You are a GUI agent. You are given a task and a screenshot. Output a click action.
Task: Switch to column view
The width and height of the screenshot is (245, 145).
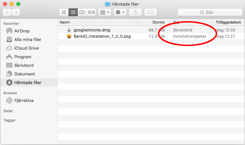pyautogui.click(x=82, y=12)
